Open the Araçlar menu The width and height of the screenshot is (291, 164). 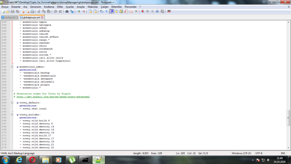point(81,7)
